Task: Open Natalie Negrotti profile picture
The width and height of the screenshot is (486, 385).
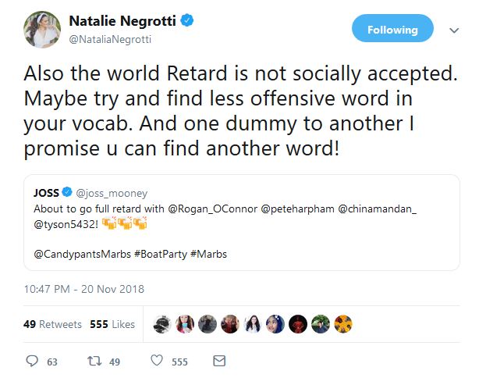Action: pos(41,29)
